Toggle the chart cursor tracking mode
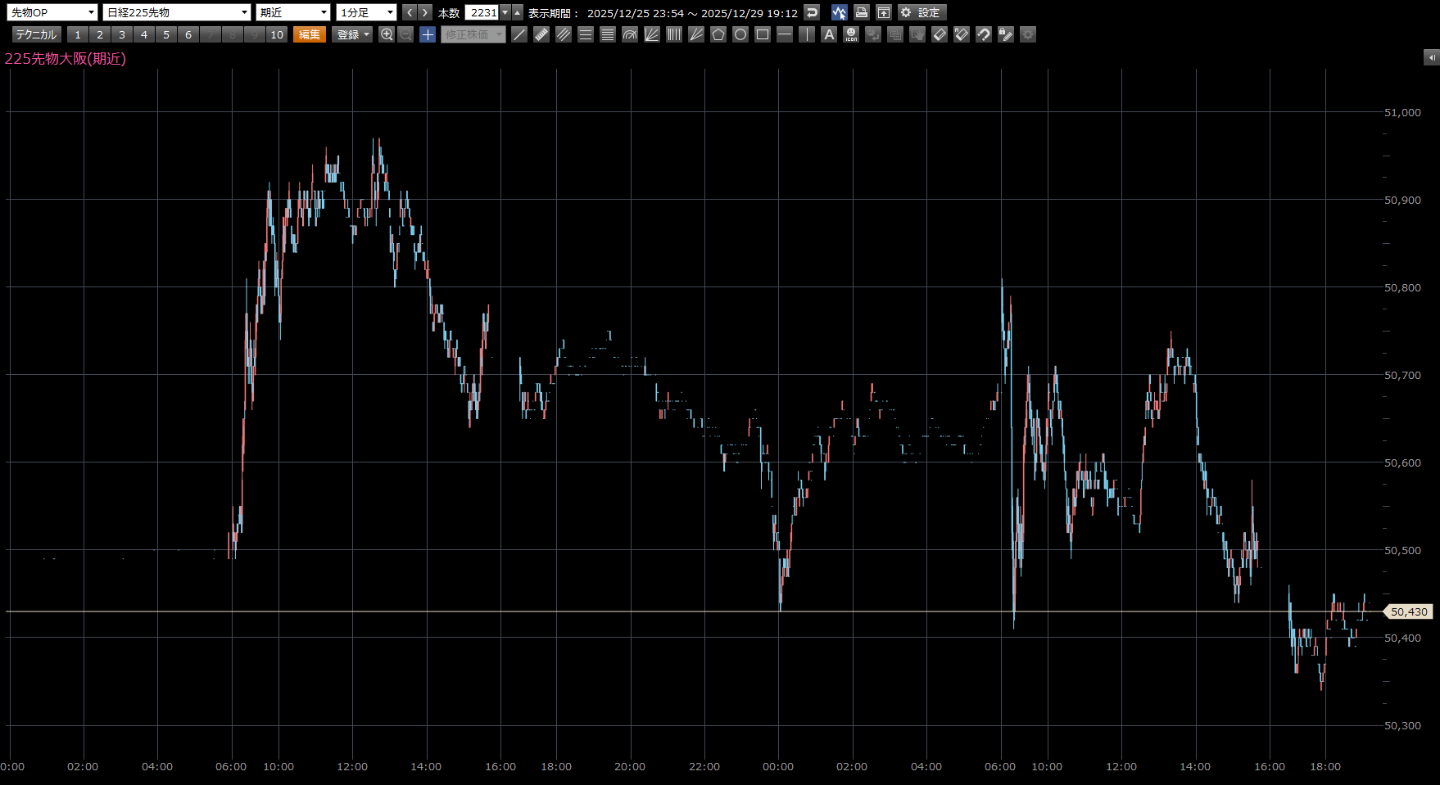The width and height of the screenshot is (1440, 785). [839, 12]
